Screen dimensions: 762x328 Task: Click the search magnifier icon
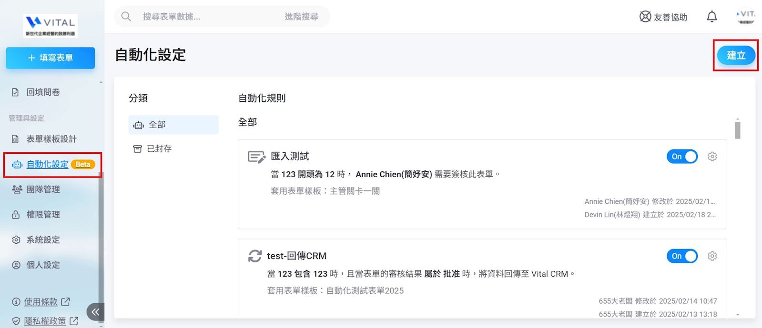(x=126, y=17)
